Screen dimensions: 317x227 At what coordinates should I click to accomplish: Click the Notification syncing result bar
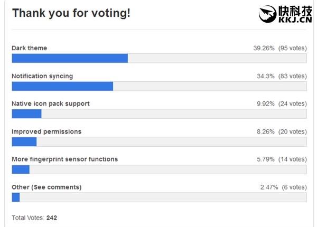[158, 86]
